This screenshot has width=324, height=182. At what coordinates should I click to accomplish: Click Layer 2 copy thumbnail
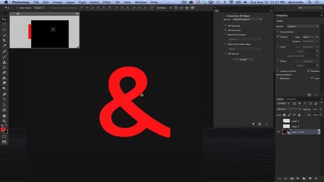coord(286,131)
